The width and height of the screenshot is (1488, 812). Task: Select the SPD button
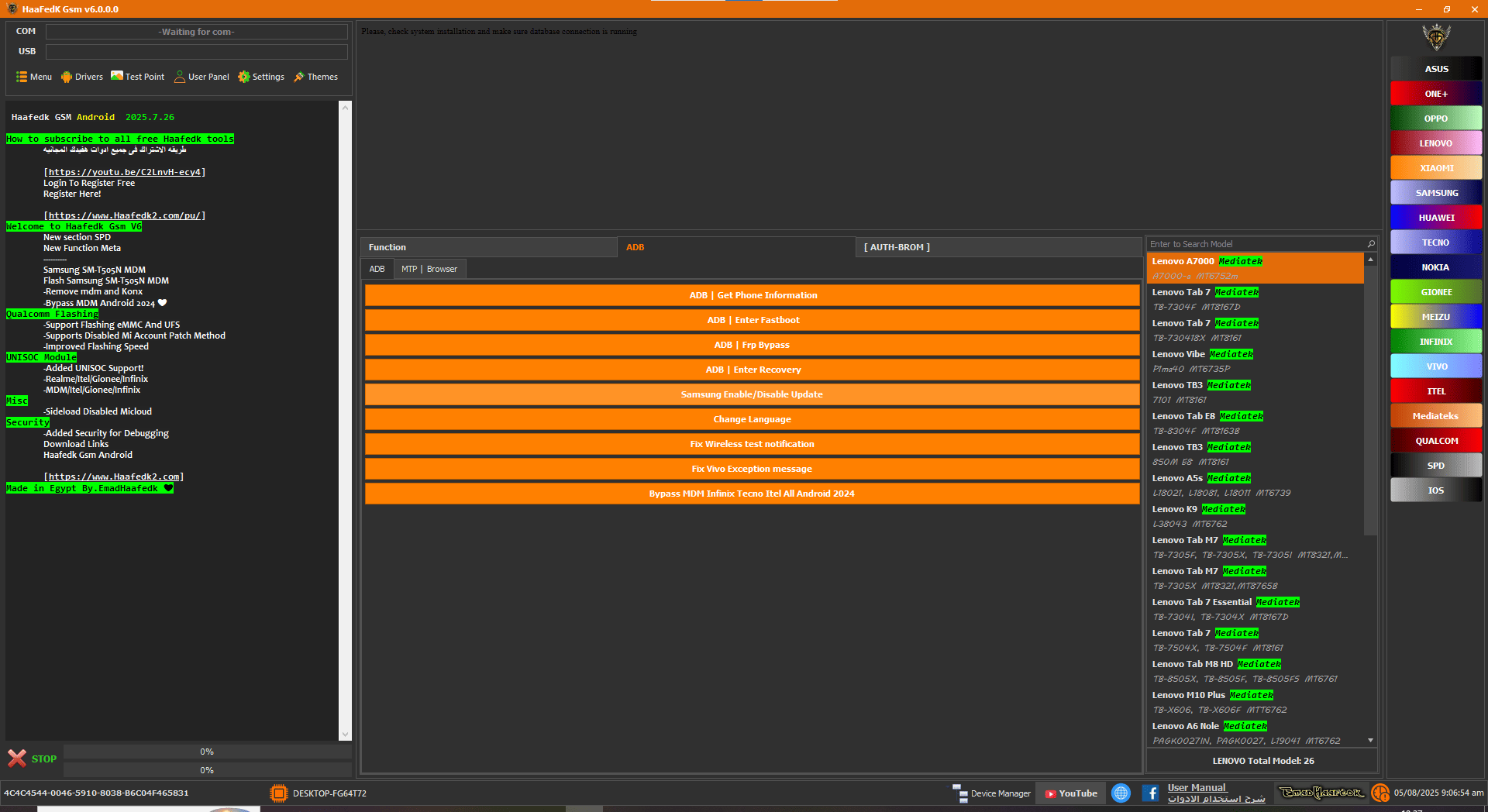1436,466
